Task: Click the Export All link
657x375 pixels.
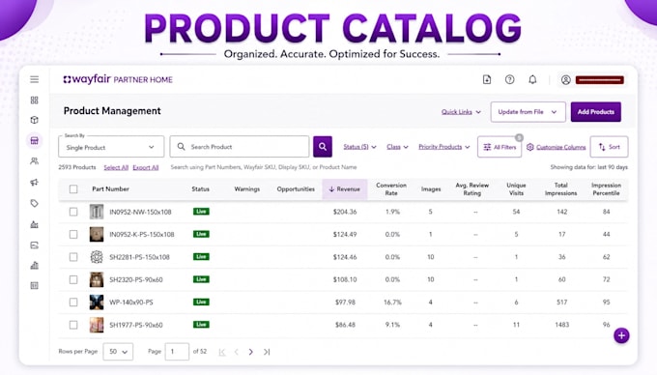Action: coord(145,167)
